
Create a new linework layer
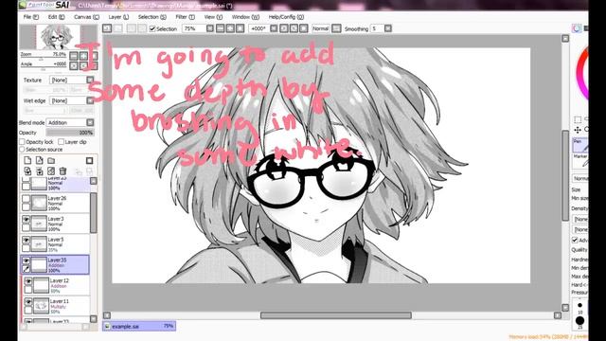(x=40, y=160)
